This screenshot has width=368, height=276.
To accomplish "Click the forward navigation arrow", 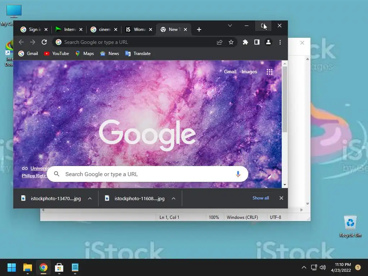I will [x=33, y=42].
